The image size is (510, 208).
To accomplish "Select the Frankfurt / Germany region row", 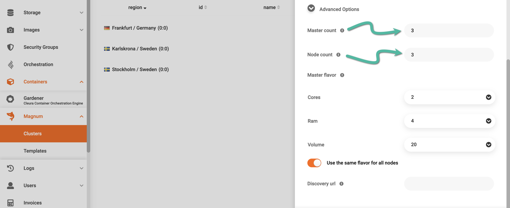I will (140, 28).
